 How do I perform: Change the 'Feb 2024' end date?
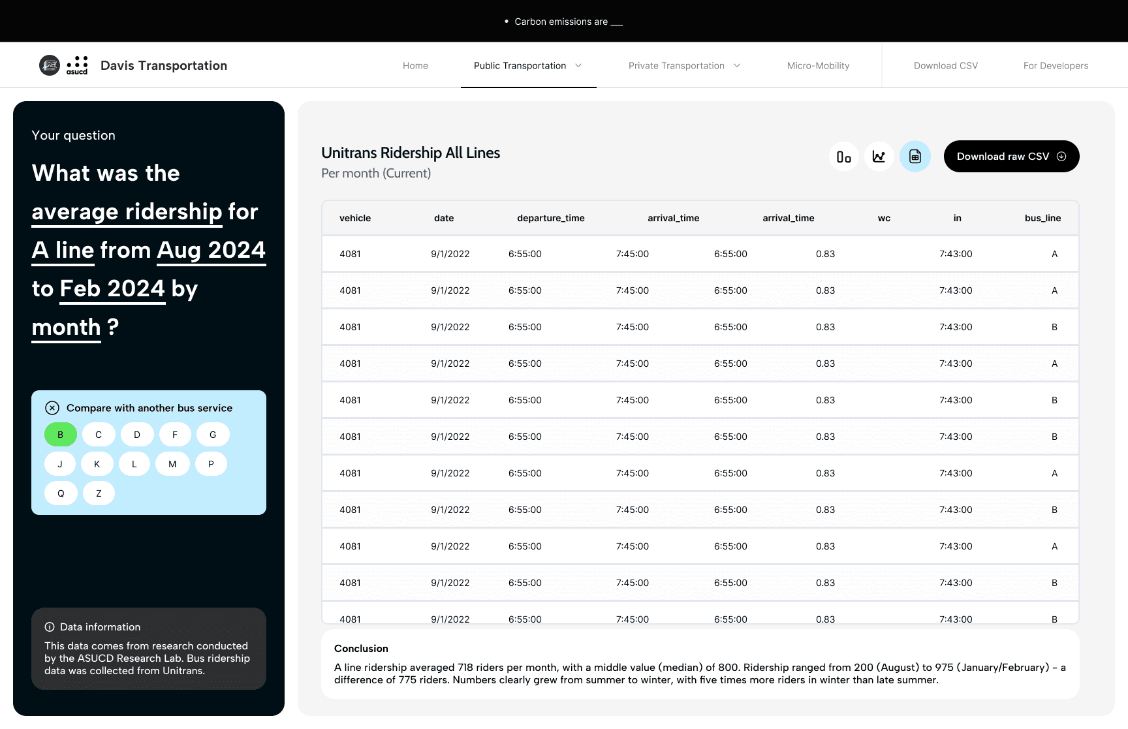click(112, 289)
